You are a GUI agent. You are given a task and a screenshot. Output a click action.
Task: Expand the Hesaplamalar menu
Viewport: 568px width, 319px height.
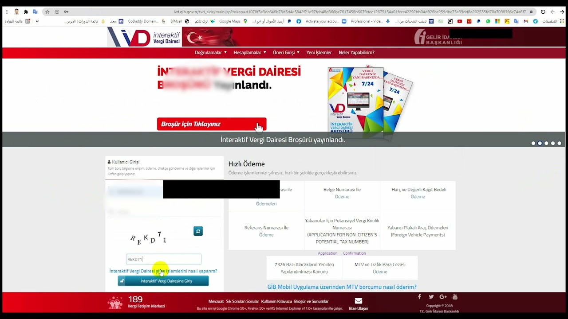[250, 52]
